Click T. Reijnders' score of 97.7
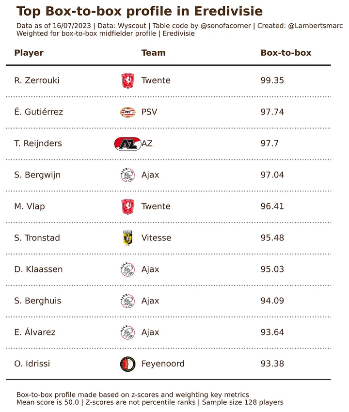The image size is (349, 412). [x=270, y=143]
